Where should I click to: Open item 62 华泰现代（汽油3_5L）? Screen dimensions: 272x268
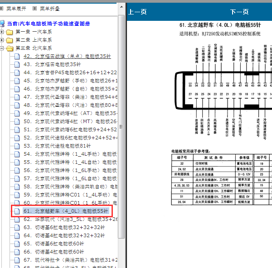(x=70, y=219)
